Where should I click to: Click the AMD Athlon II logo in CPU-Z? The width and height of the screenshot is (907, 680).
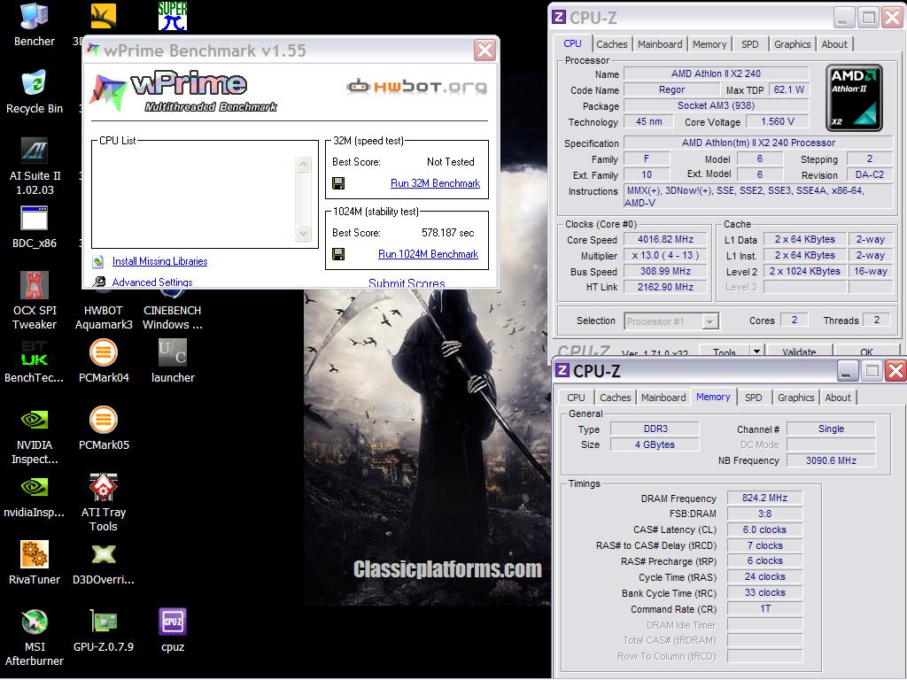854,97
